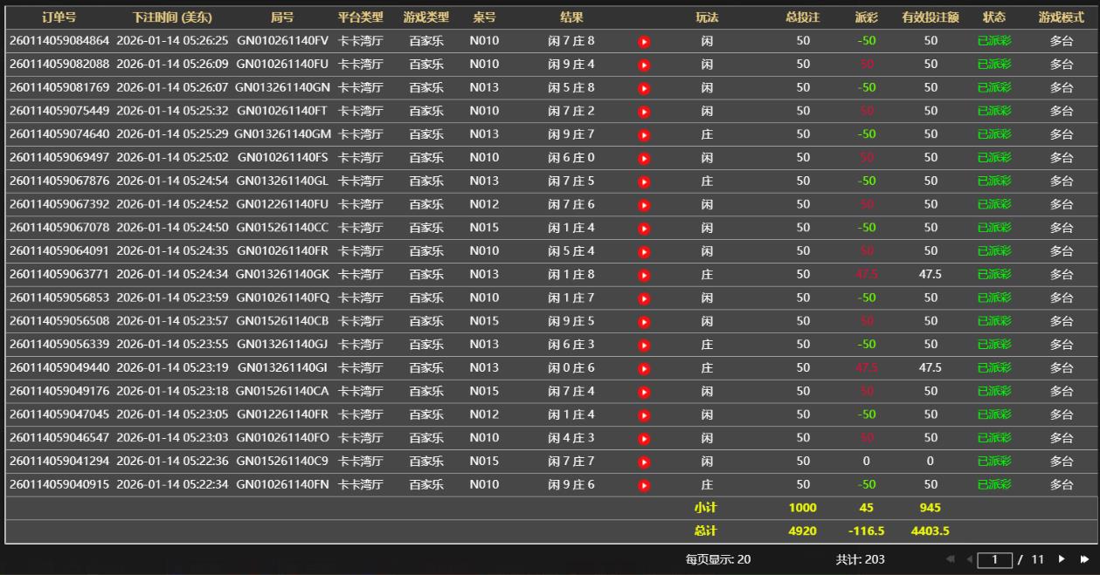Click round number GN013261140GI

(x=282, y=367)
